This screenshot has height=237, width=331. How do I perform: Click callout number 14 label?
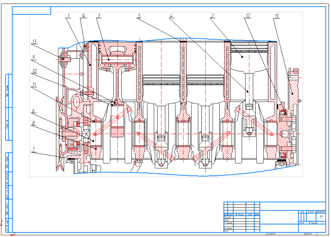84,15
